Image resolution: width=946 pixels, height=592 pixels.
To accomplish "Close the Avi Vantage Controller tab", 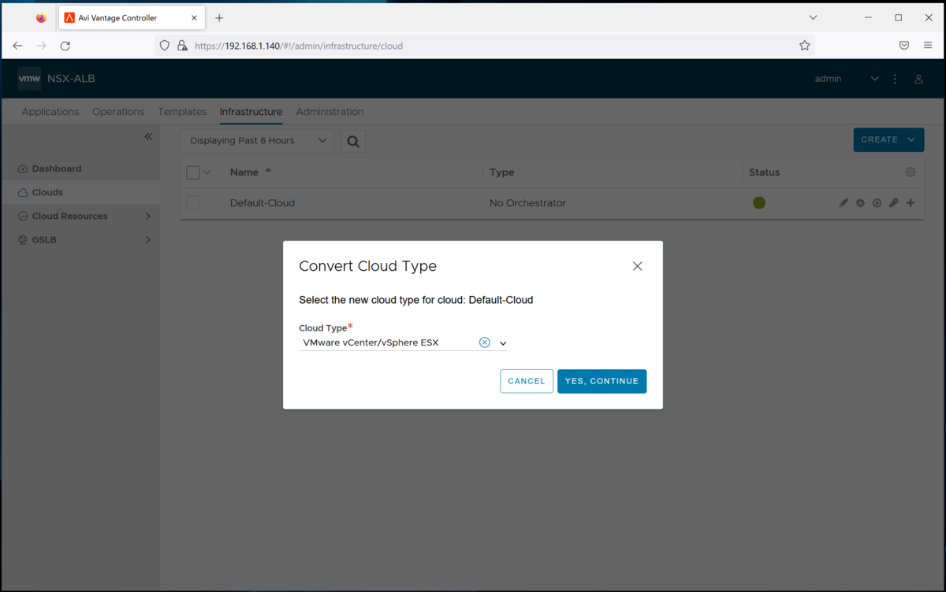I will [x=194, y=17].
